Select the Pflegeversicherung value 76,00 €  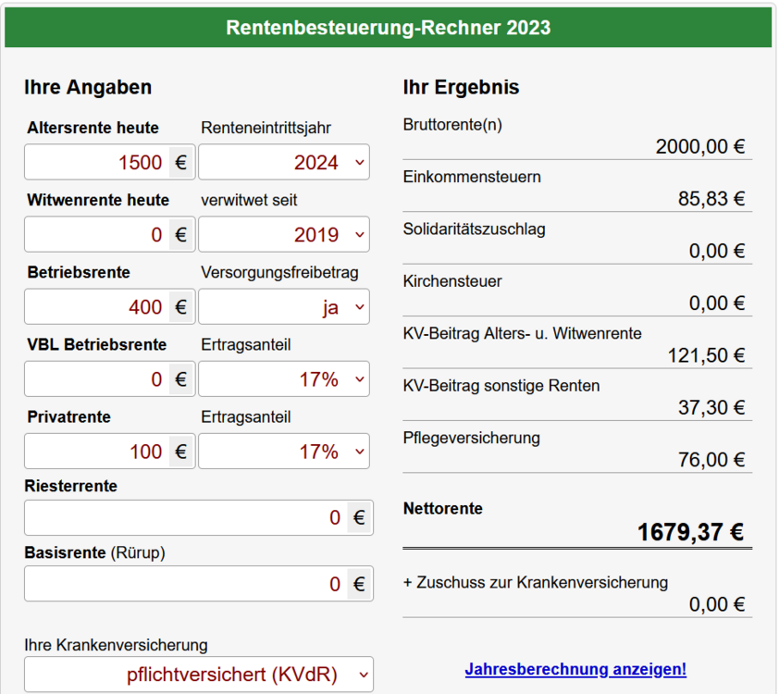pos(711,460)
